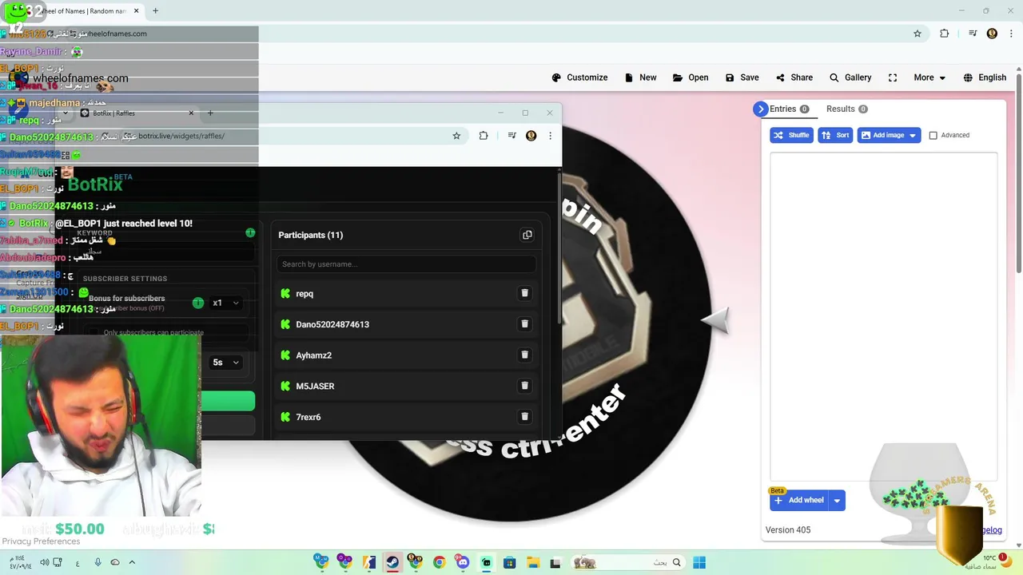Delete participant repq

coord(524,293)
